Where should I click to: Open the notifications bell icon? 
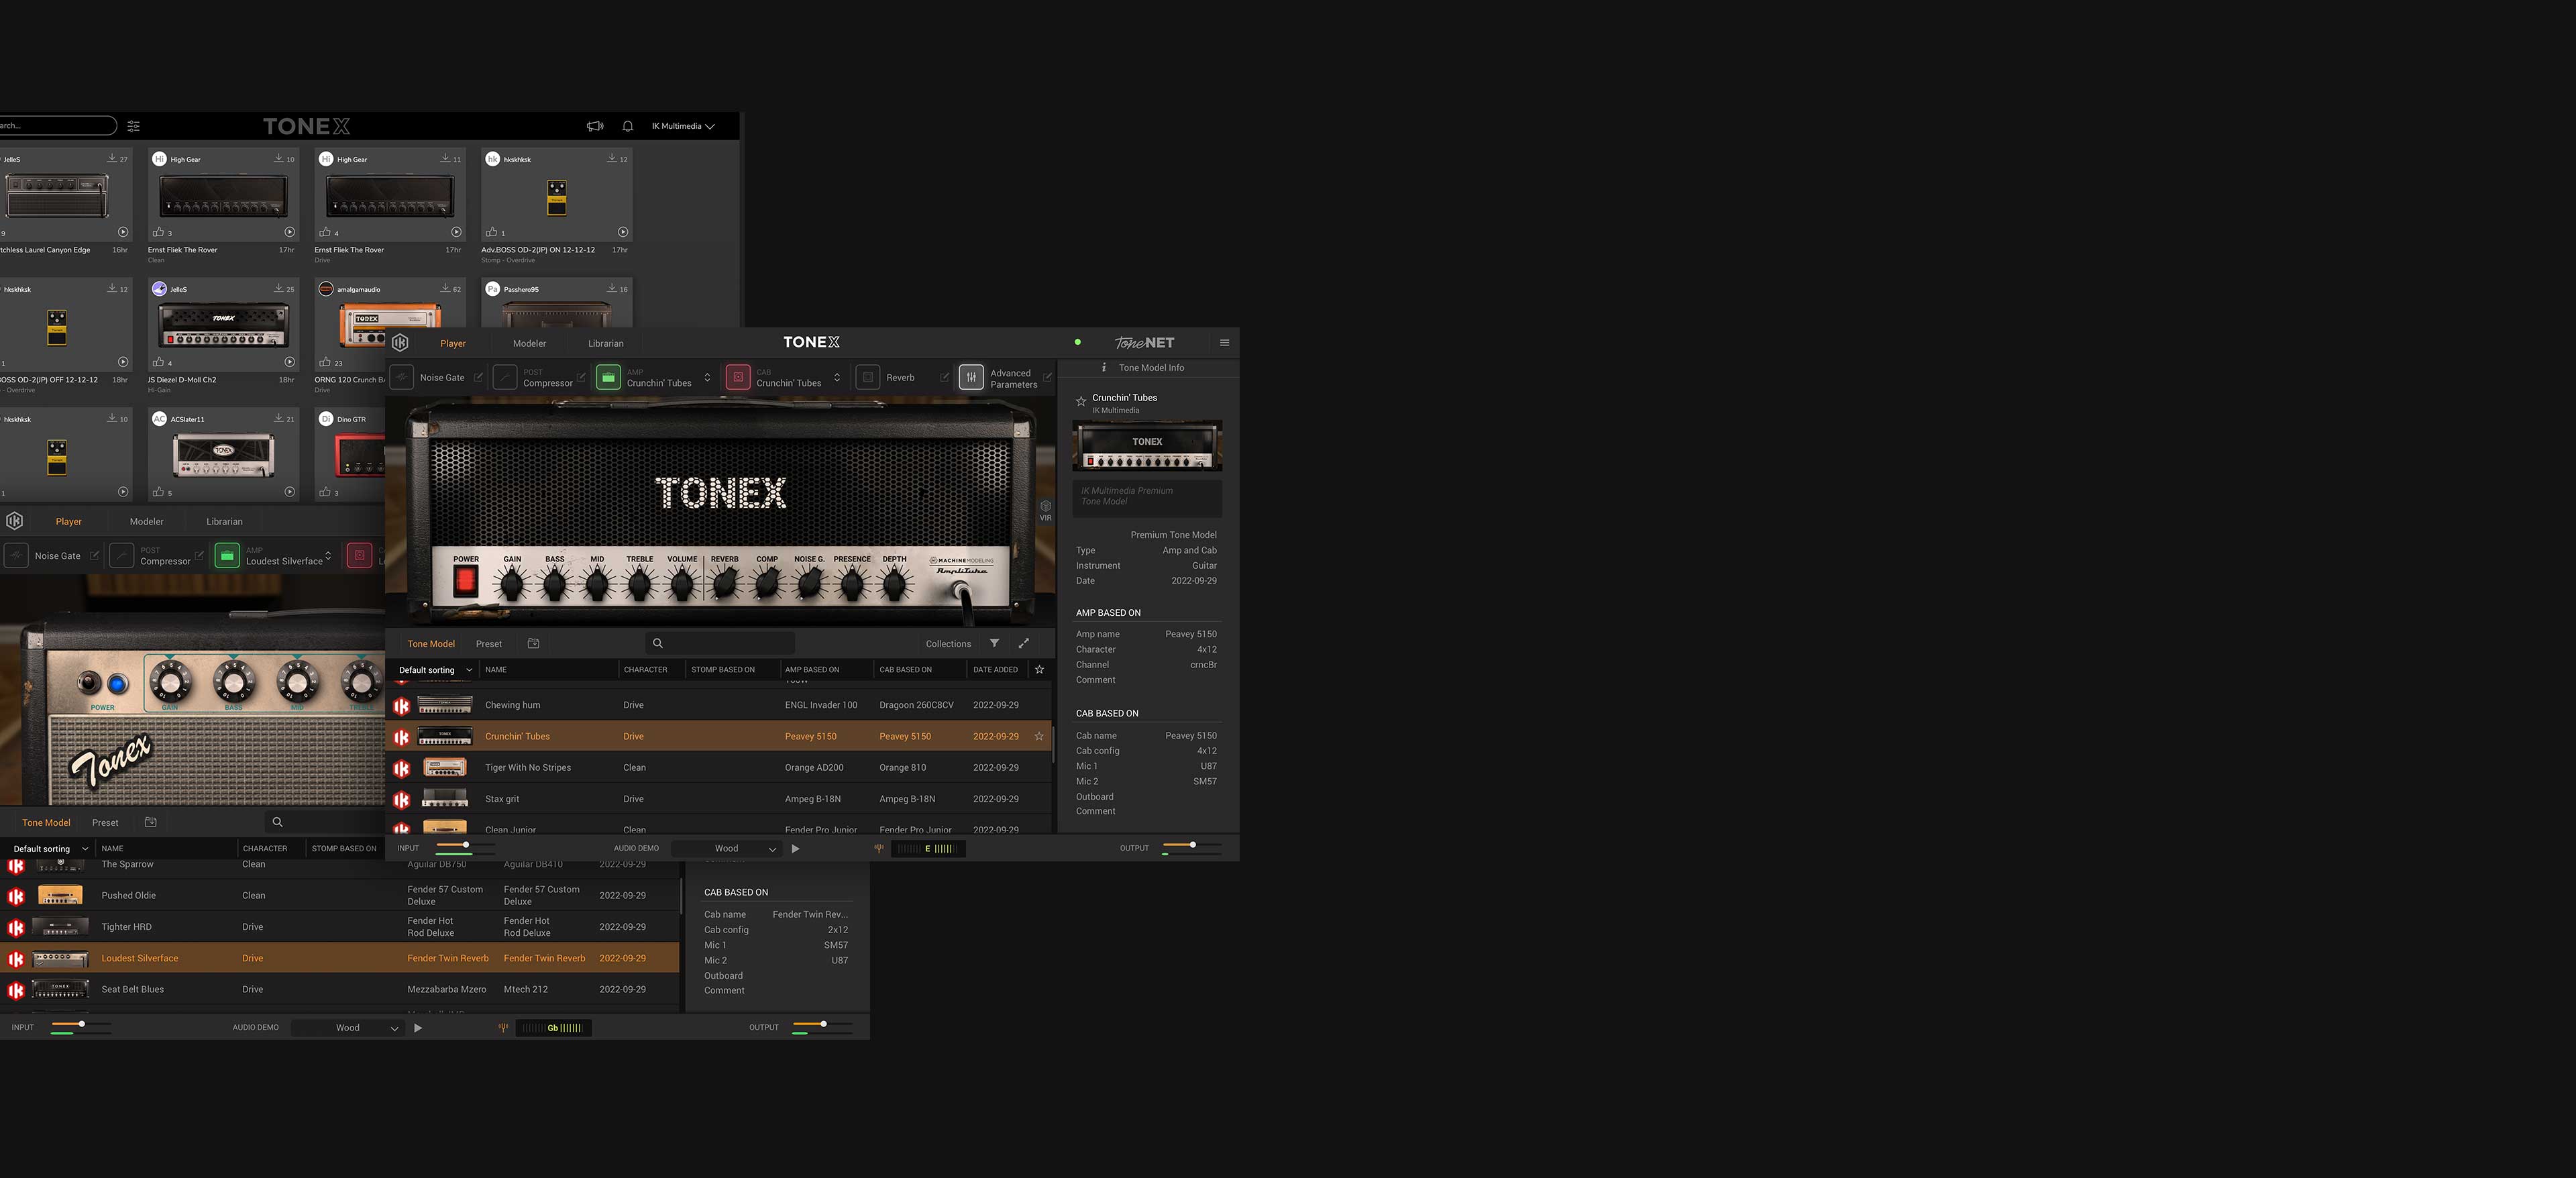click(628, 126)
